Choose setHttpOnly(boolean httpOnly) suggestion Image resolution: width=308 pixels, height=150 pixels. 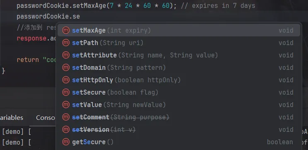(179, 80)
